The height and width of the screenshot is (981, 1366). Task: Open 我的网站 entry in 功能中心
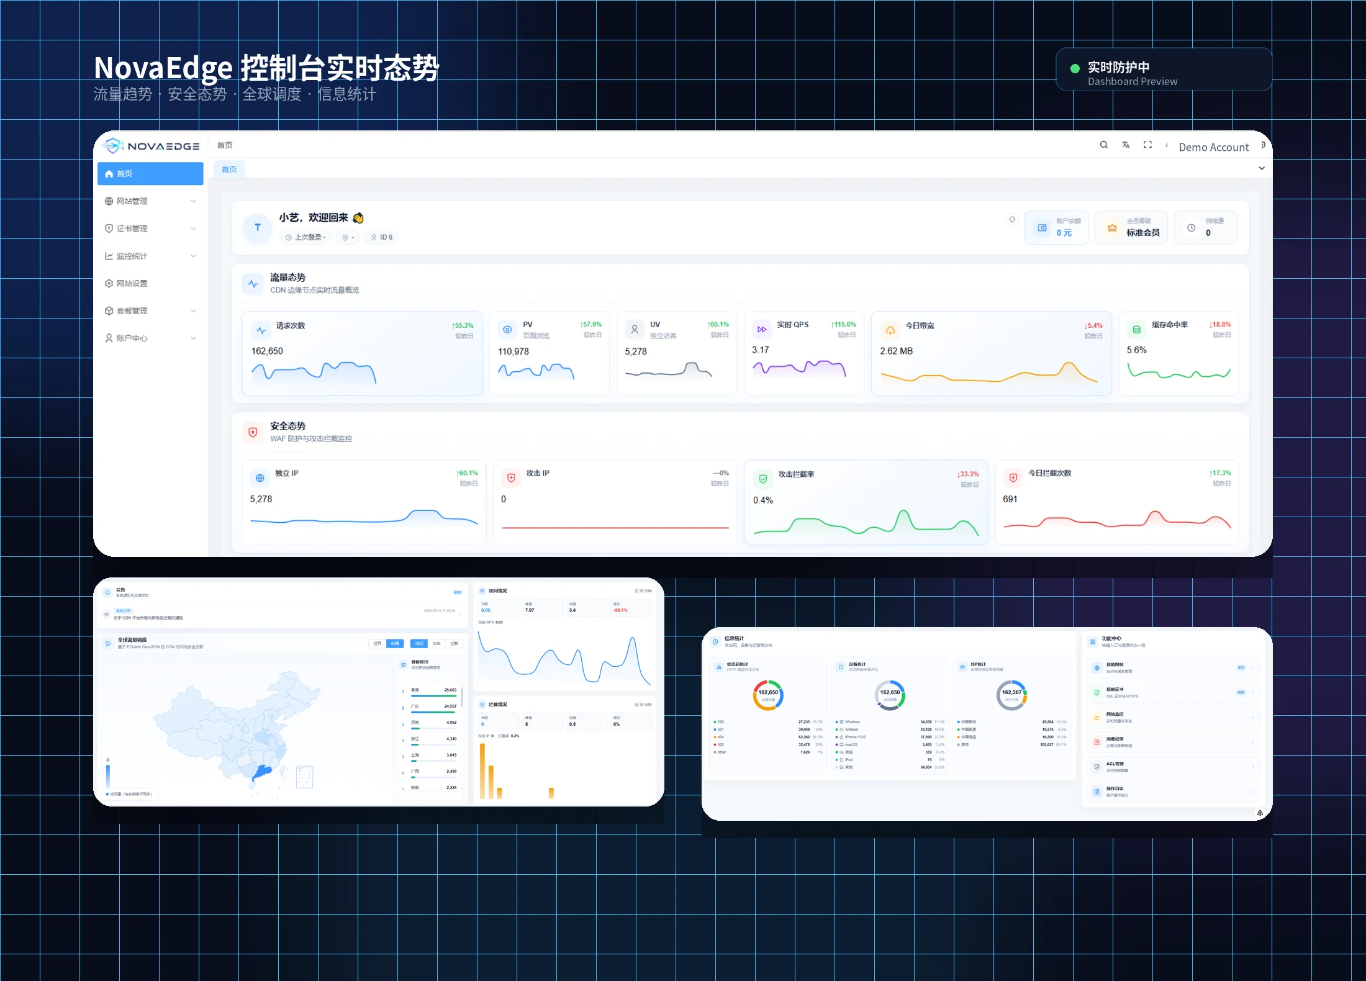coord(1173,667)
